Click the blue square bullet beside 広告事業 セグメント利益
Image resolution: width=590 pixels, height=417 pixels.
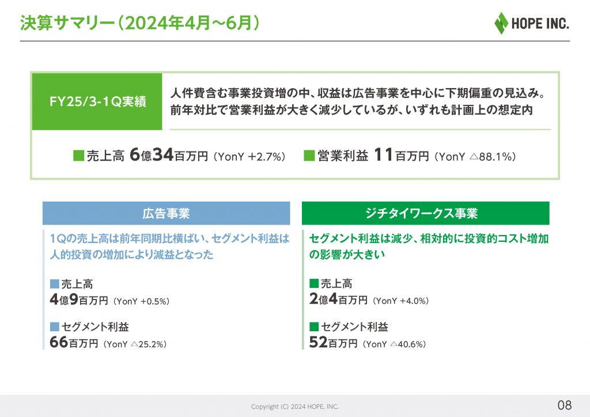click(x=55, y=327)
